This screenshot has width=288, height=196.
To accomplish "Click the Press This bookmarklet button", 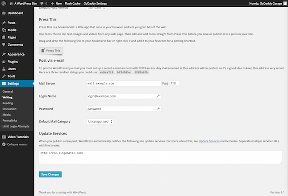I will pos(51,51).
